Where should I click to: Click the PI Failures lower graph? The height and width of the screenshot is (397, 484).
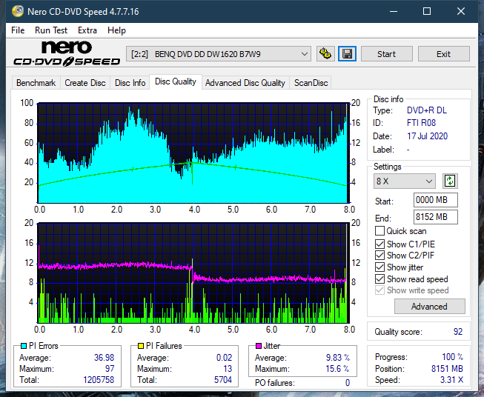point(193,273)
